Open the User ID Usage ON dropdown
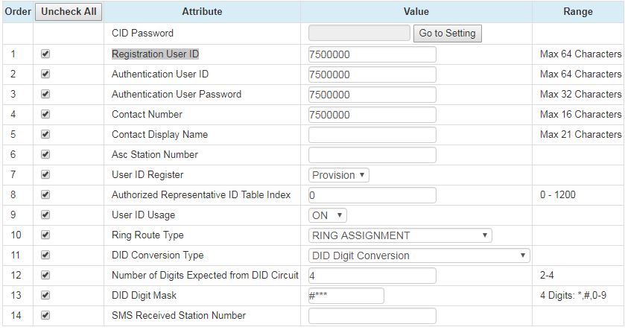The height and width of the screenshot is (330, 625). click(x=328, y=215)
